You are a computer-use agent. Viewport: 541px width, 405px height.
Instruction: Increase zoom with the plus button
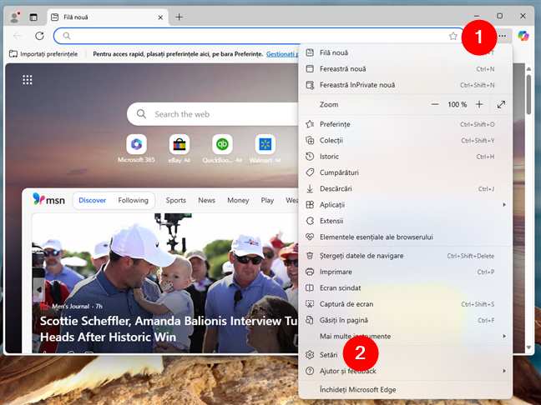pos(479,104)
